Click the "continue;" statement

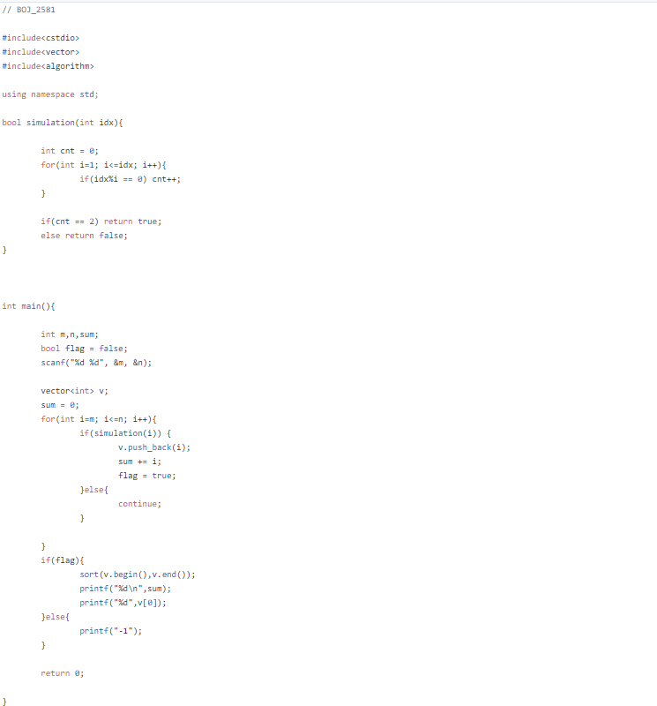pyautogui.click(x=139, y=504)
